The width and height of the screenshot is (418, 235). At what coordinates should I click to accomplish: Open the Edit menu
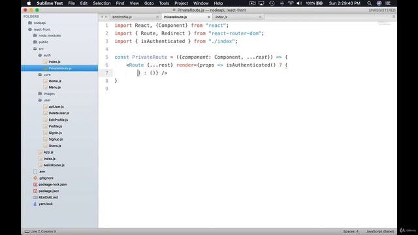point(84,3)
